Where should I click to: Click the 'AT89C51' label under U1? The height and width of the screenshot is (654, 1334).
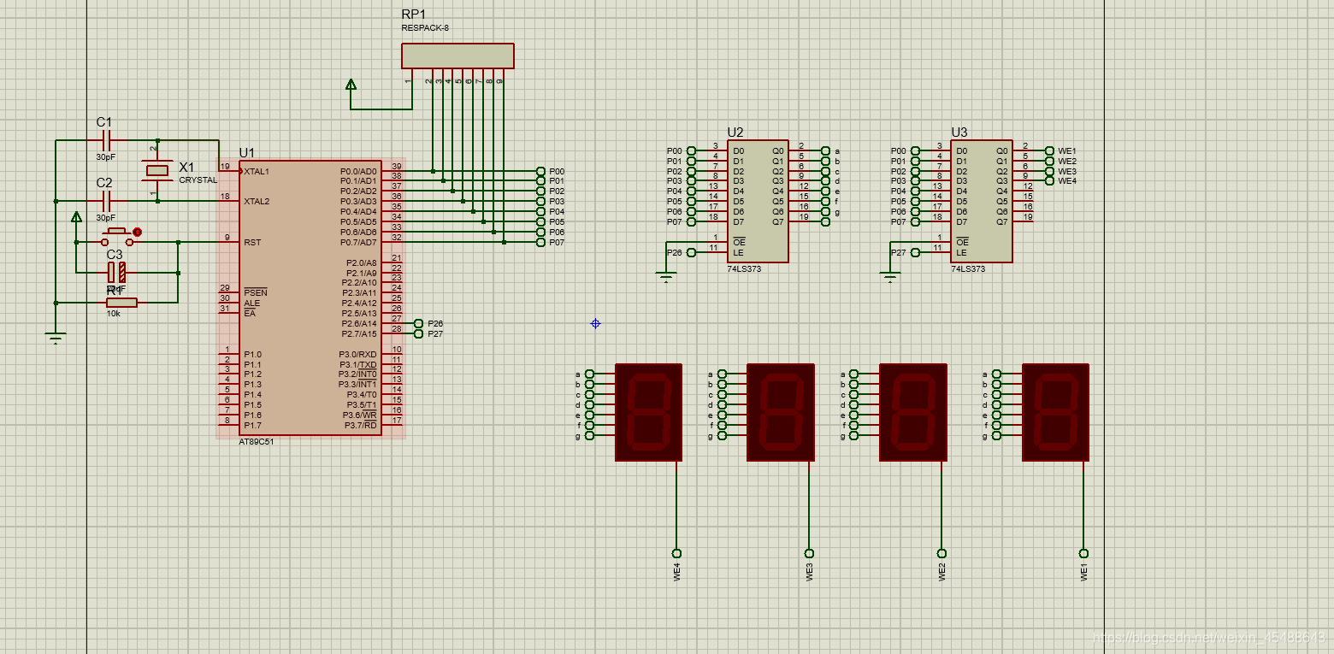pyautogui.click(x=257, y=442)
